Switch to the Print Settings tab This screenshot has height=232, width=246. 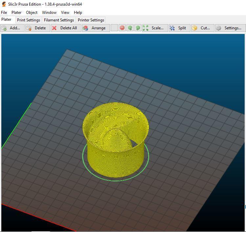coord(29,20)
